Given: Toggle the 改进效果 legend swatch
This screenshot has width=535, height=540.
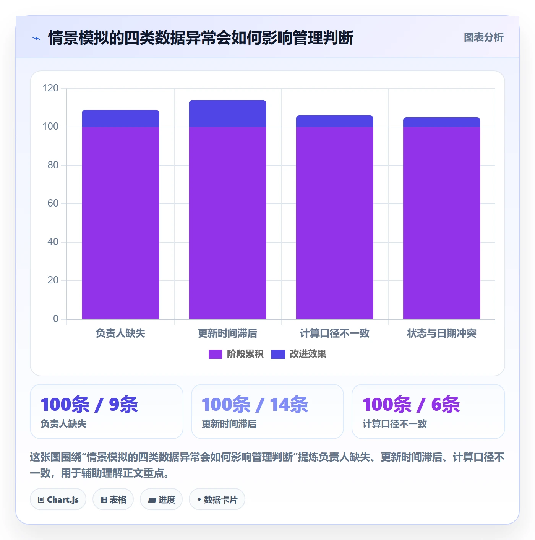Looking at the screenshot, I should 278,354.
